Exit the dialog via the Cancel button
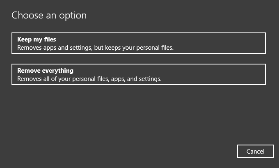The width and height of the screenshot is (279, 168). pyautogui.click(x=255, y=151)
